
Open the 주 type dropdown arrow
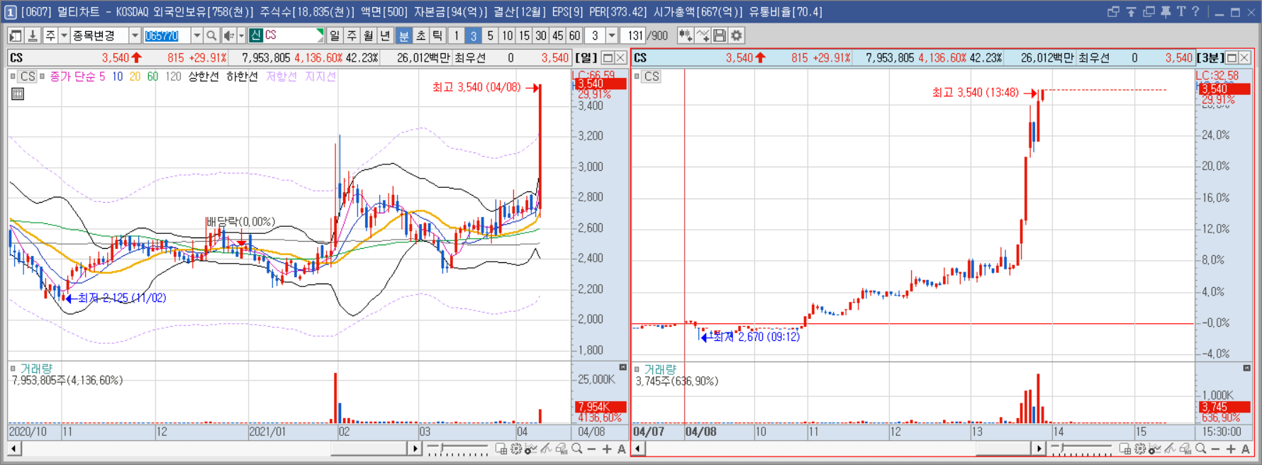64,35
